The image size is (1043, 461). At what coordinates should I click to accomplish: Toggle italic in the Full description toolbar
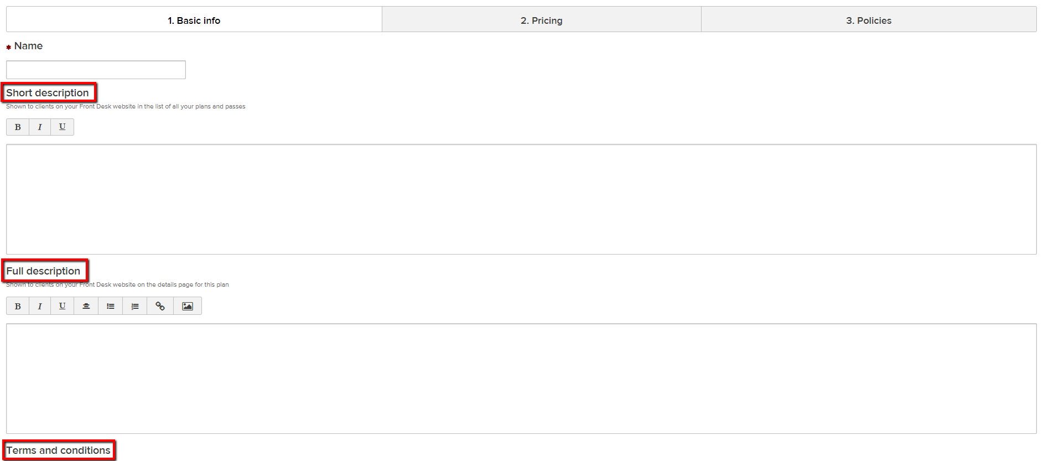pyautogui.click(x=40, y=306)
